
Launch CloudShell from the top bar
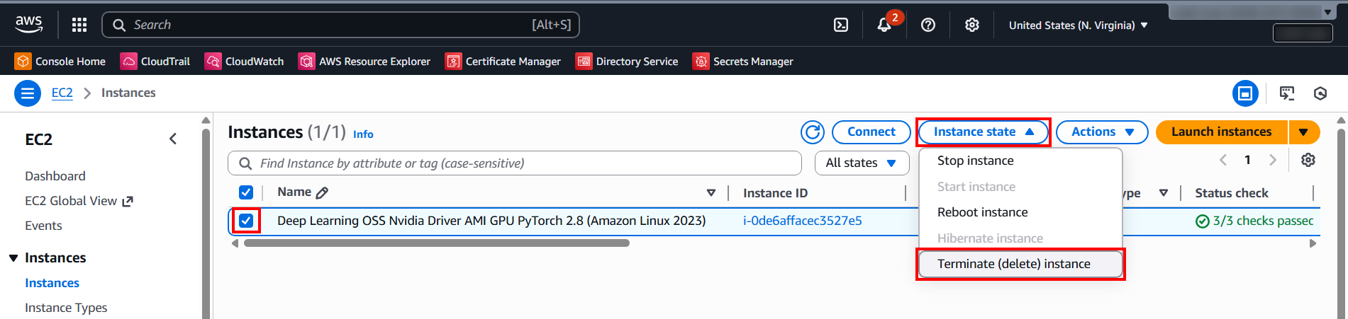pos(841,25)
